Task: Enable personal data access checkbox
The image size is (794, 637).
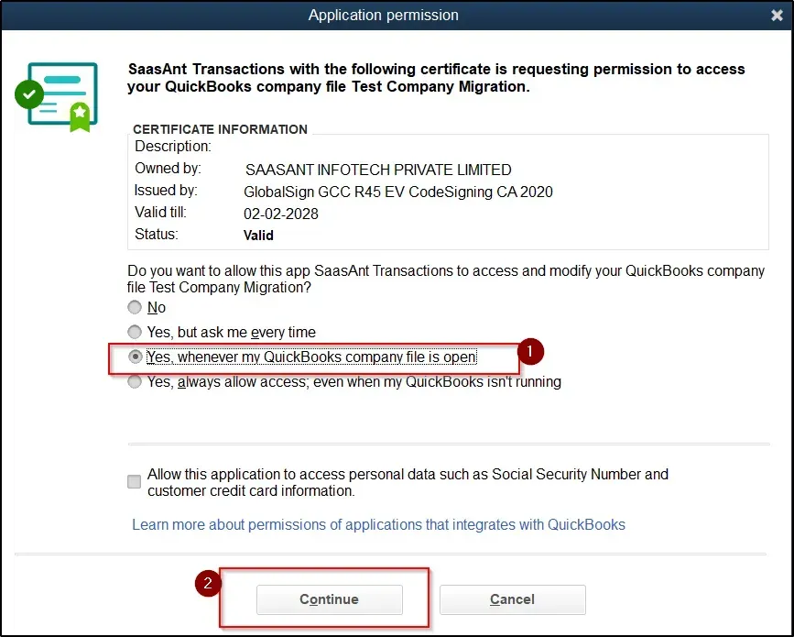Action: tap(135, 481)
